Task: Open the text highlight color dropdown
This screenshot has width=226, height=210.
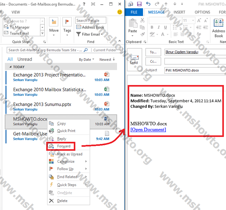Action: (157, 35)
